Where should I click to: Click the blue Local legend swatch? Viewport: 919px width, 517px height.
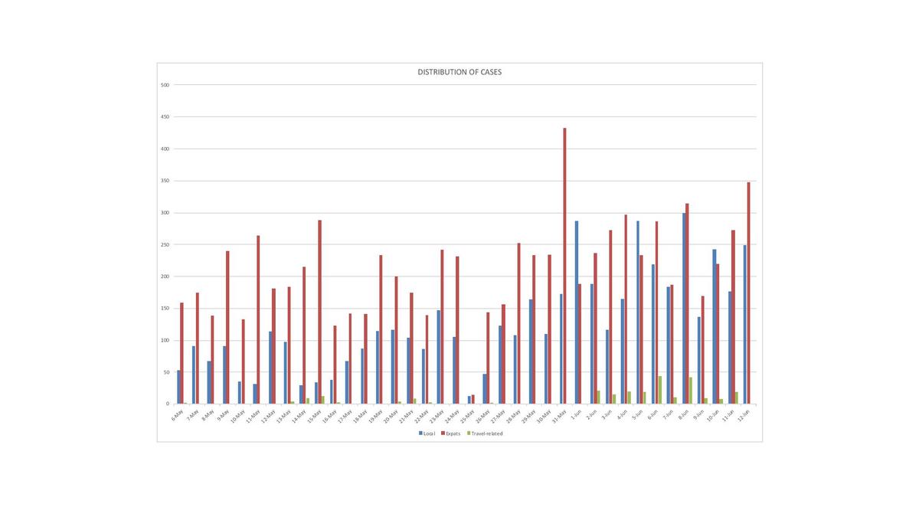420,434
